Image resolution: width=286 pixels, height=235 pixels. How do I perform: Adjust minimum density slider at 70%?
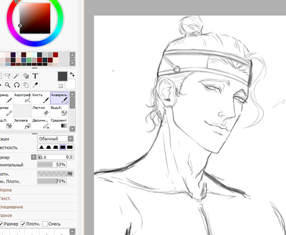point(52,181)
